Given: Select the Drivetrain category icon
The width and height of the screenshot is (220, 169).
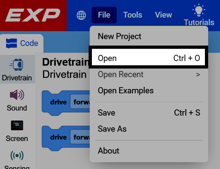Looking at the screenshot, I should tap(17, 65).
